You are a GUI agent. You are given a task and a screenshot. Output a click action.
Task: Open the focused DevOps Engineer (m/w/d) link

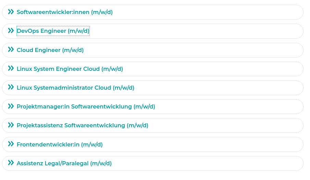point(53,31)
